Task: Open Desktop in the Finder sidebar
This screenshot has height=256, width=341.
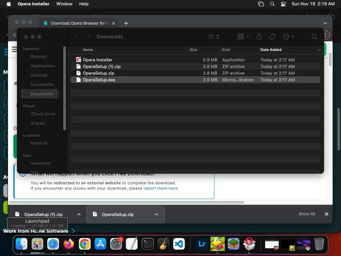Action: point(39,75)
